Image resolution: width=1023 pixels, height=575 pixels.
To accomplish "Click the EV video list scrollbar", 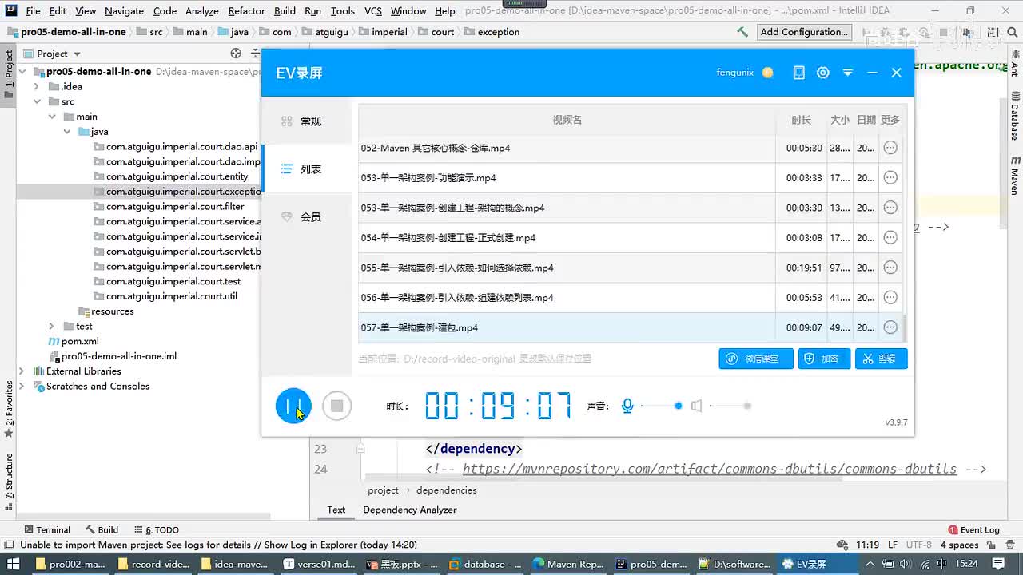I will (x=906, y=327).
